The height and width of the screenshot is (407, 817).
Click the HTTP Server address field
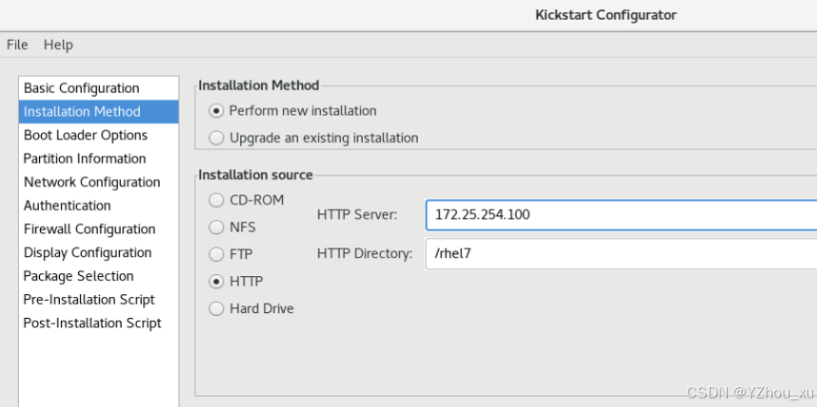pyautogui.click(x=619, y=214)
